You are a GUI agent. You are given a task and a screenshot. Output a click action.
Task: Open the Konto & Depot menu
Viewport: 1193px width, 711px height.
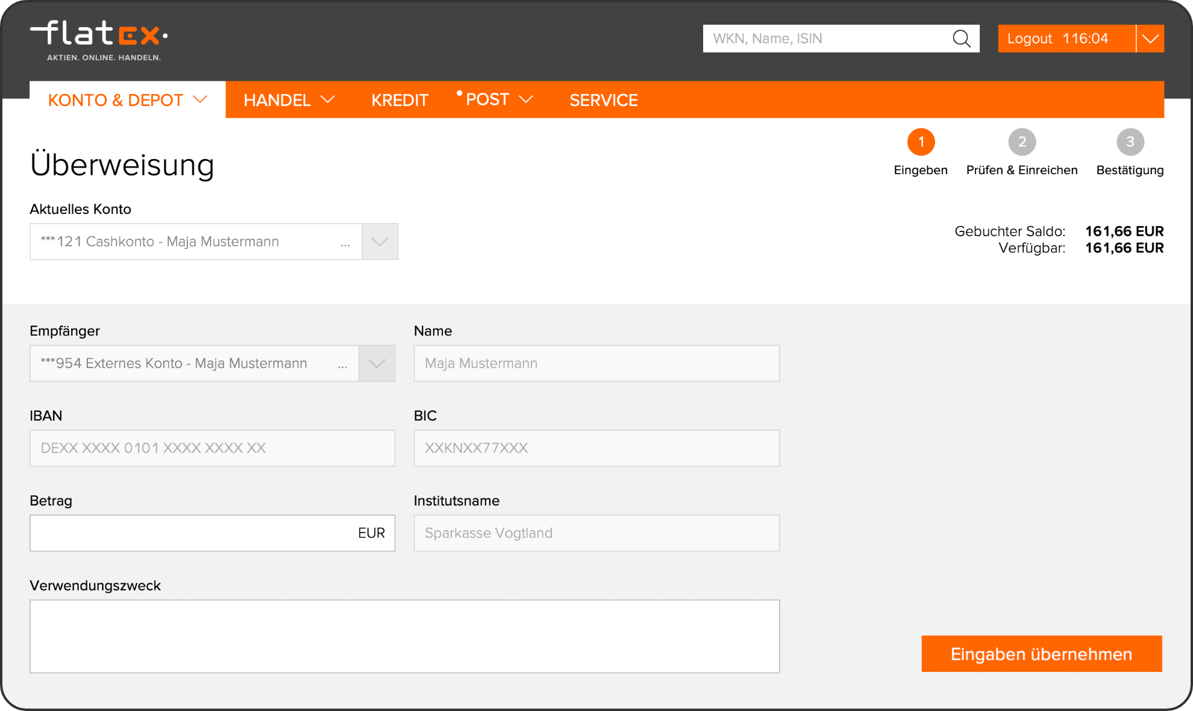(127, 100)
